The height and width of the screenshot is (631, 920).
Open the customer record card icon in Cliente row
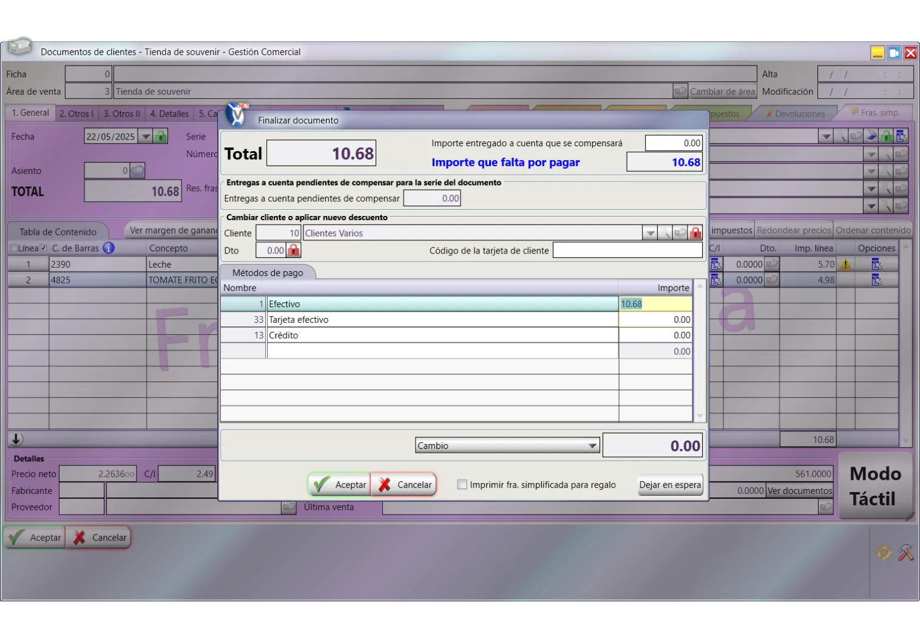coord(680,233)
